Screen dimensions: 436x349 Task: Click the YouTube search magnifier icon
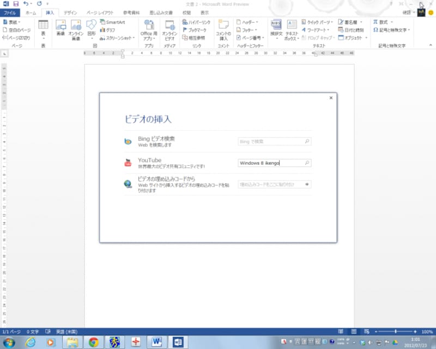(307, 163)
